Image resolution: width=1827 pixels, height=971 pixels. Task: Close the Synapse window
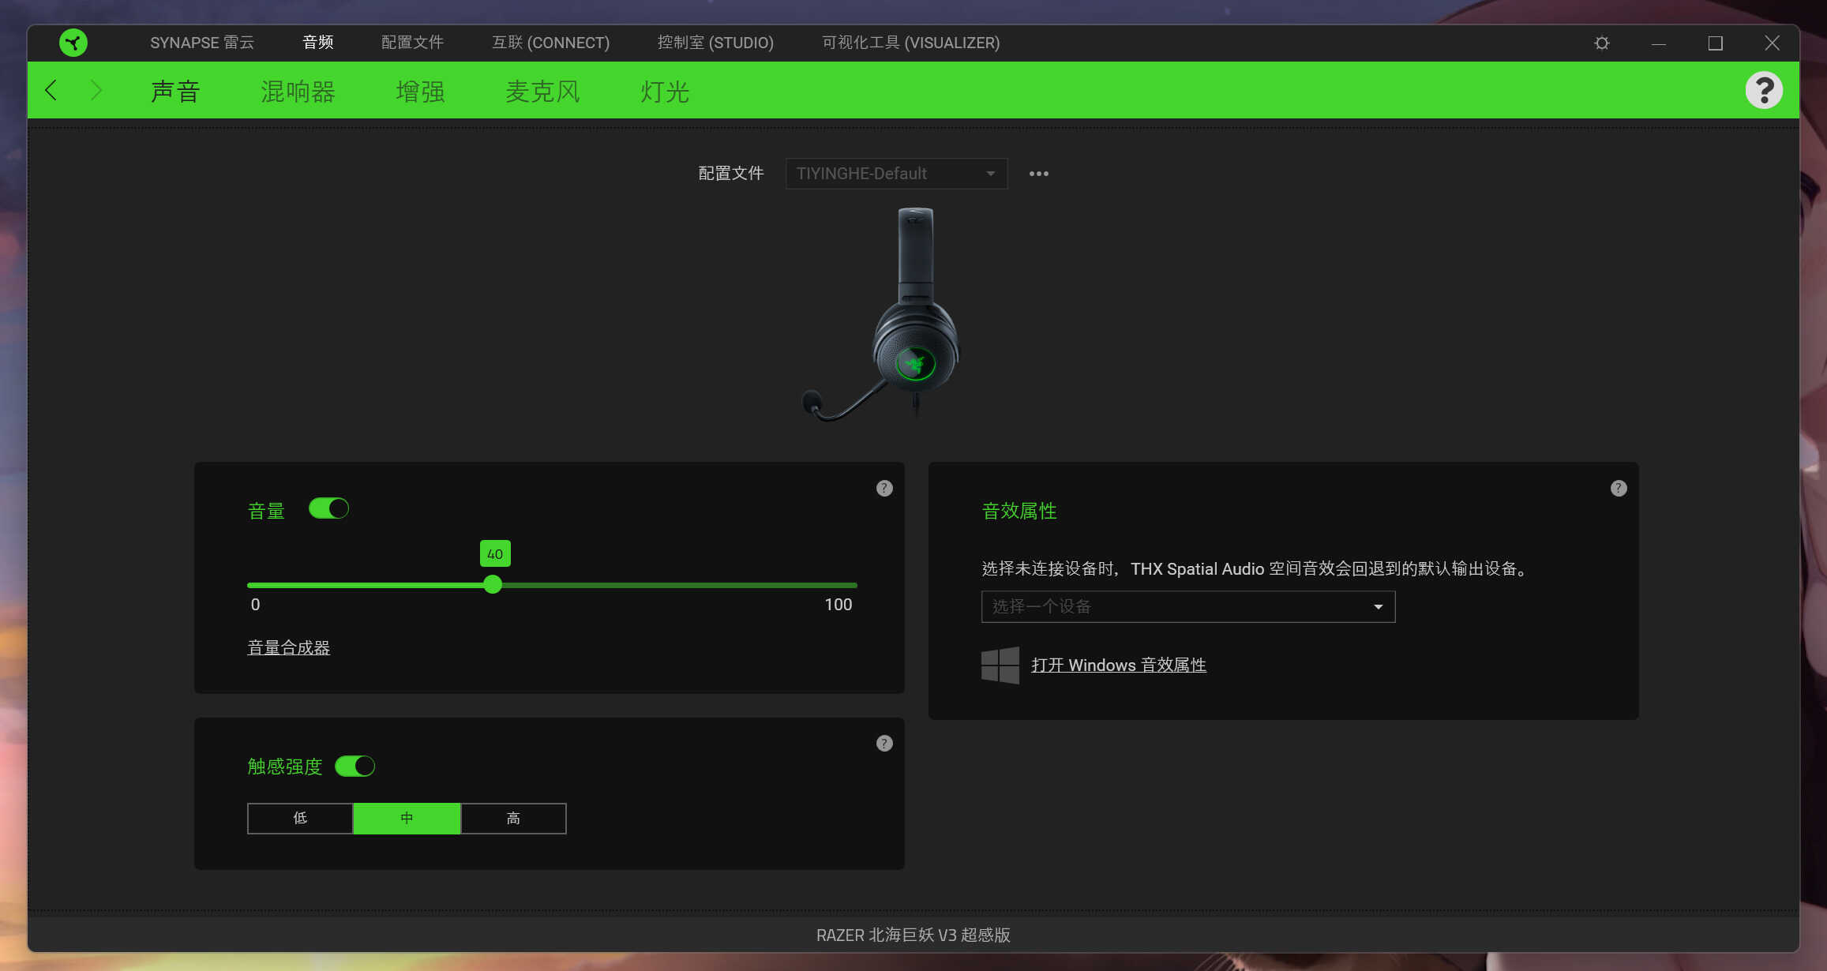[x=1773, y=43]
